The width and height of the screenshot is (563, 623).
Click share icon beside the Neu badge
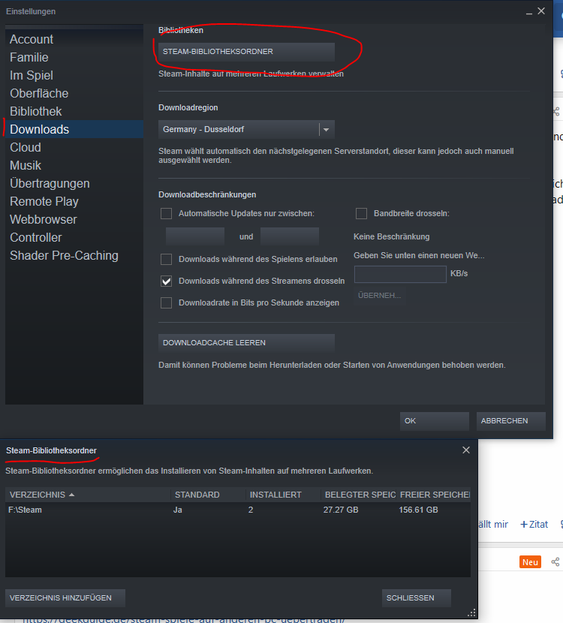pyautogui.click(x=555, y=561)
